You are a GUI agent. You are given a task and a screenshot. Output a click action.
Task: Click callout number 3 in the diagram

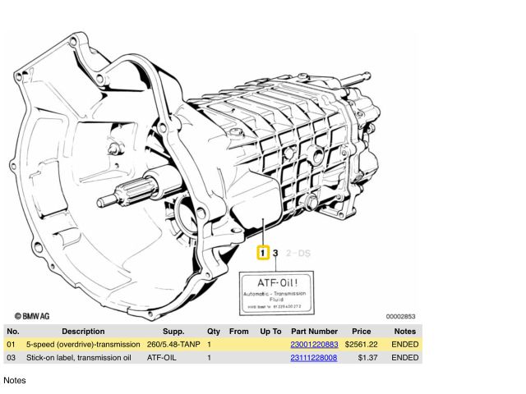[276, 253]
